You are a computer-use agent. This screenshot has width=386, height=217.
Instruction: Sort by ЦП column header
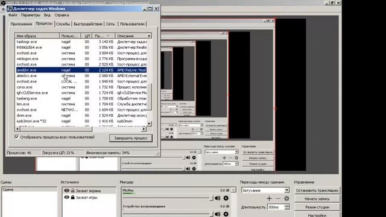pyautogui.click(x=87, y=36)
